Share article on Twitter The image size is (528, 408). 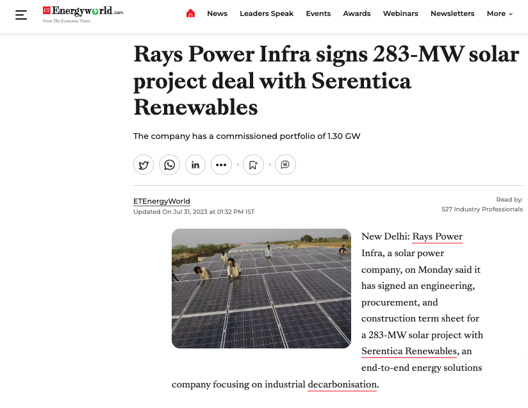144,165
